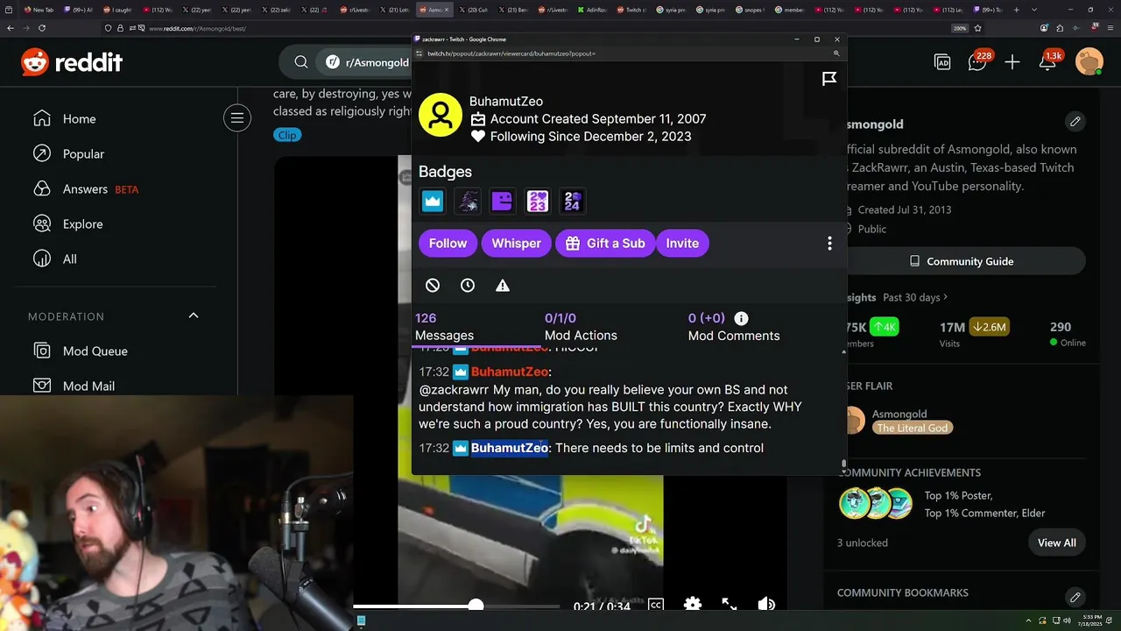Screen dimensions: 1121x631
Task: Open video settings gear
Action: click(693, 605)
